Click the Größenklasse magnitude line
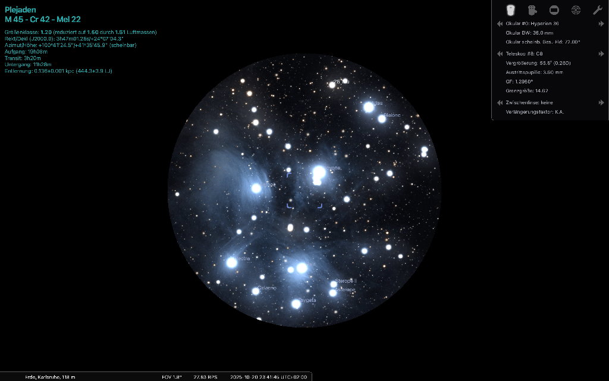609x381 pixels. pyautogui.click(x=81, y=32)
